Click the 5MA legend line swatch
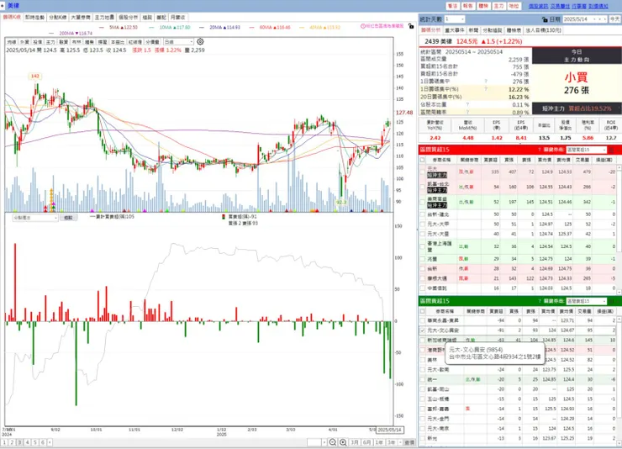The height and width of the screenshot is (449, 622). (x=102, y=28)
